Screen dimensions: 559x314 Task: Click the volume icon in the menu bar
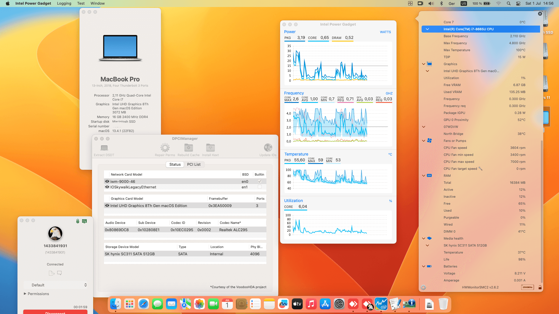[431, 3]
